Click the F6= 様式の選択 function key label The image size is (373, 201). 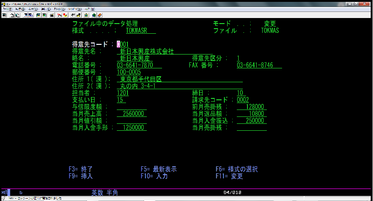(x=236, y=169)
